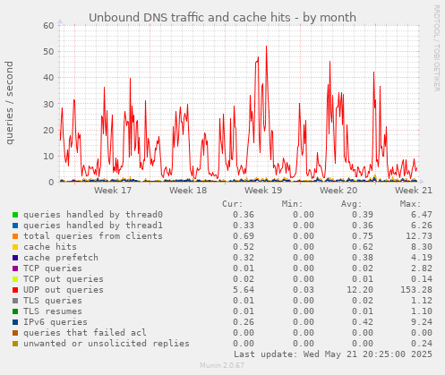Click the orange total queries legend swatch
Screen dimensions: 445x375
point(15,236)
